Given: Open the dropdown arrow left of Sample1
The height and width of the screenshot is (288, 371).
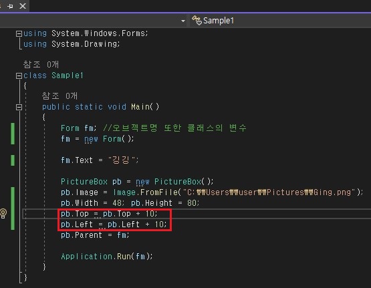Looking at the screenshot, I should click(183, 21).
